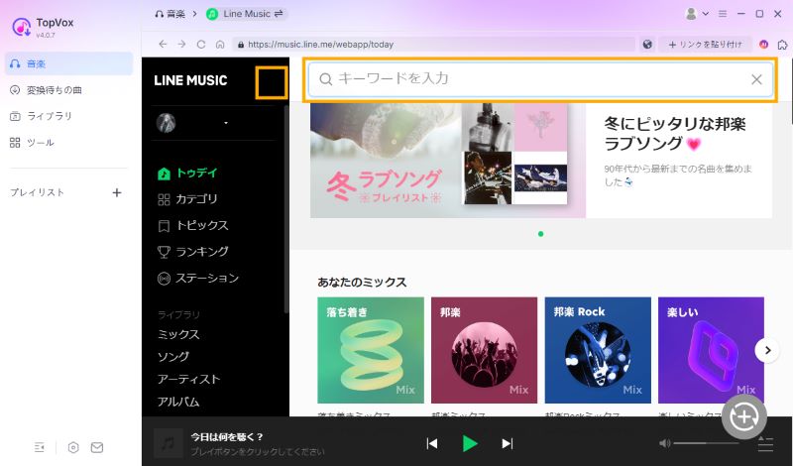The image size is (793, 466).
Task: Open the puzzle-piece extensions icon
Action: click(x=782, y=45)
